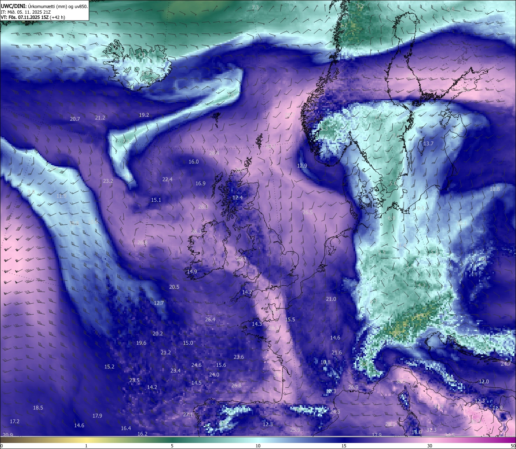Select the 23.4 value label

pyautogui.click(x=175, y=370)
